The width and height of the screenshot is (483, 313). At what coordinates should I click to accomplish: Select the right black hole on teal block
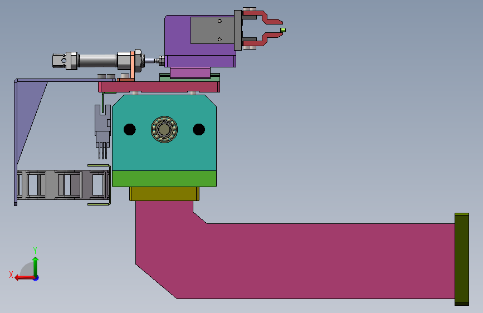(199, 129)
